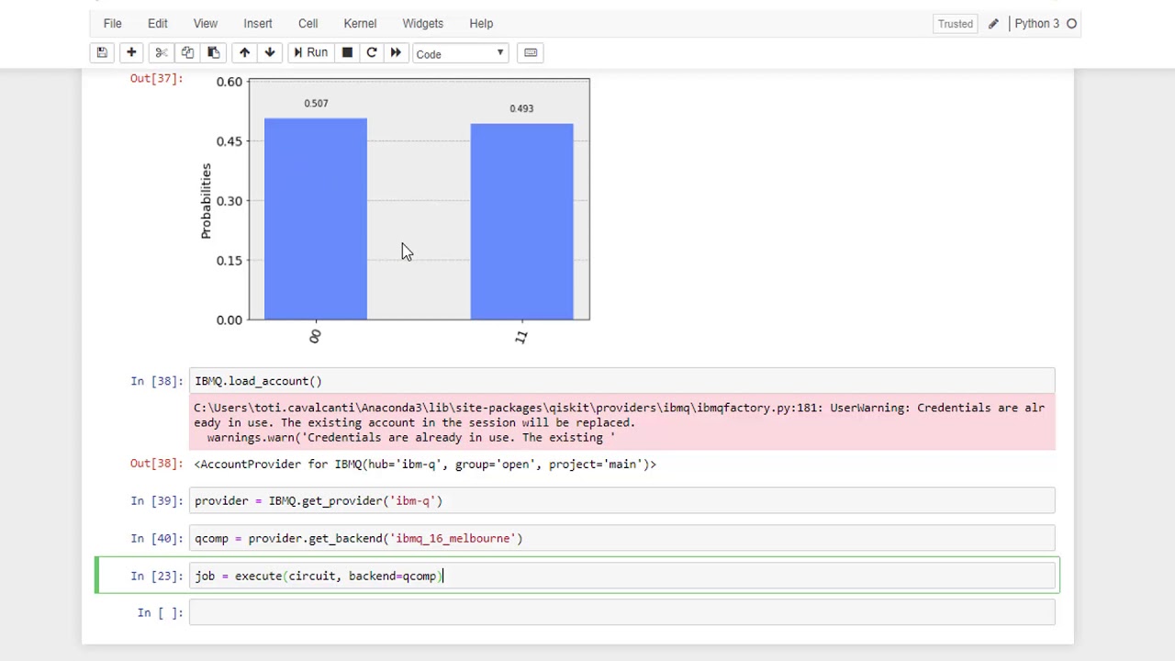The width and height of the screenshot is (1175, 661).
Task: Click the Trusted notebook indicator
Action: click(956, 24)
